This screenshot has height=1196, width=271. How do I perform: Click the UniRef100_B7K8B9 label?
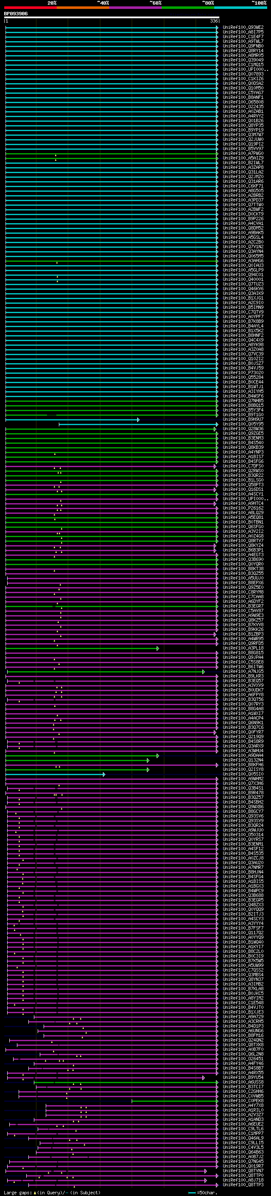243,322
